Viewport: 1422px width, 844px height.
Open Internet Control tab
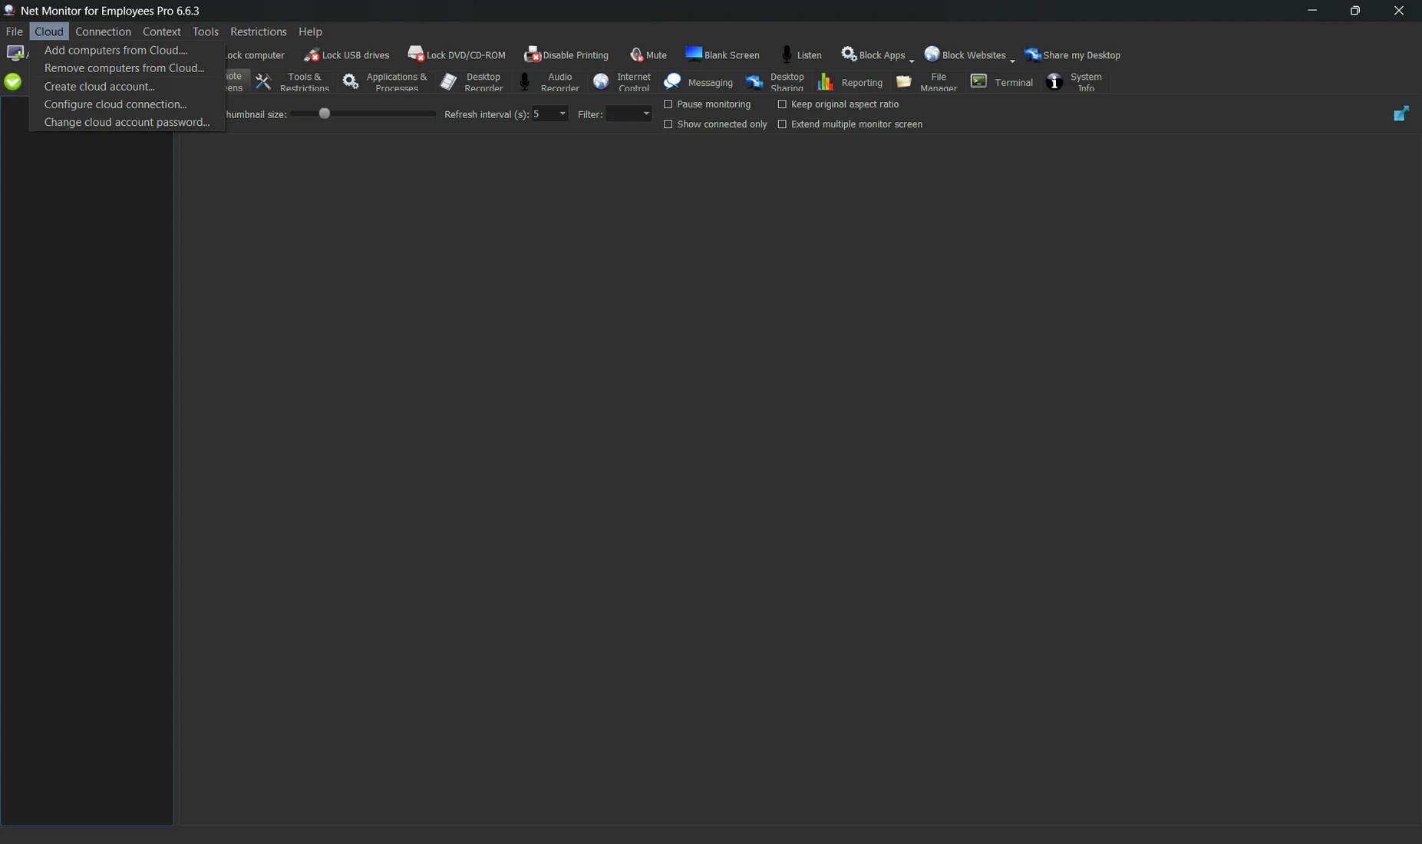tap(623, 82)
